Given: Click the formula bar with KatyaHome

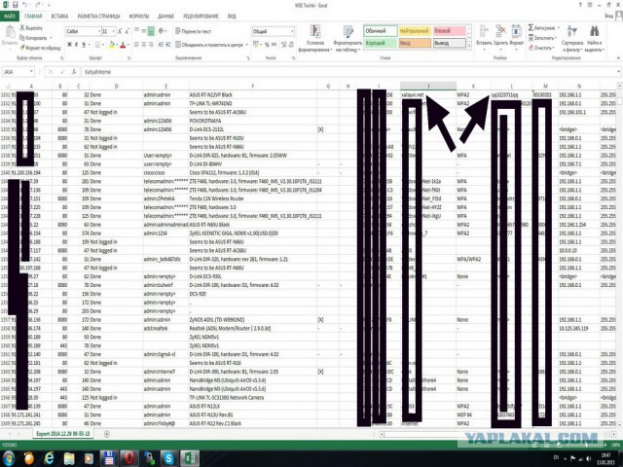Looking at the screenshot, I should click(348, 72).
